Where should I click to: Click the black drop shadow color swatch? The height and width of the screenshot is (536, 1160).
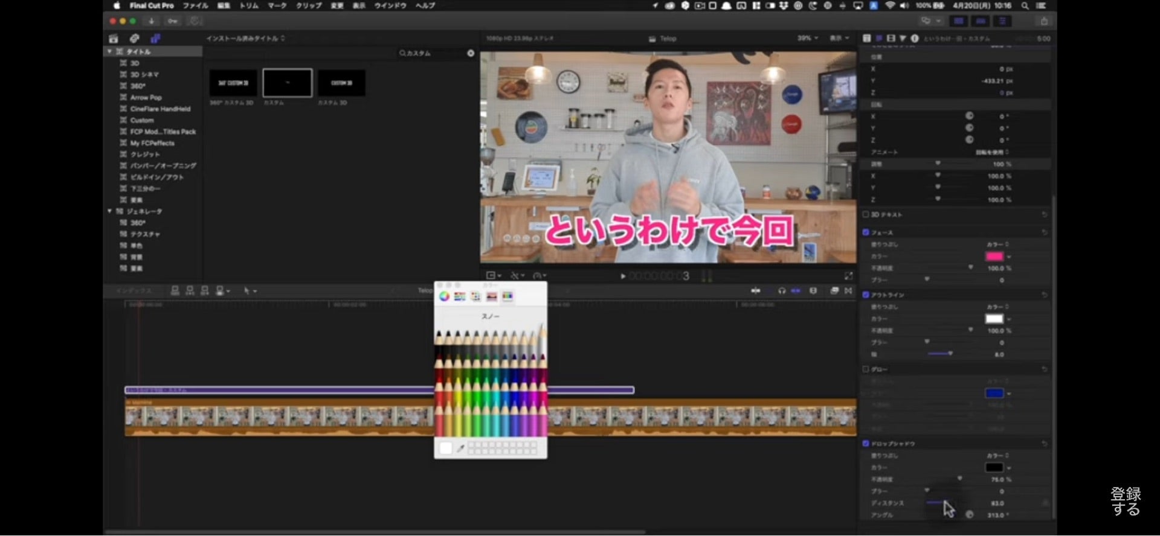(994, 467)
